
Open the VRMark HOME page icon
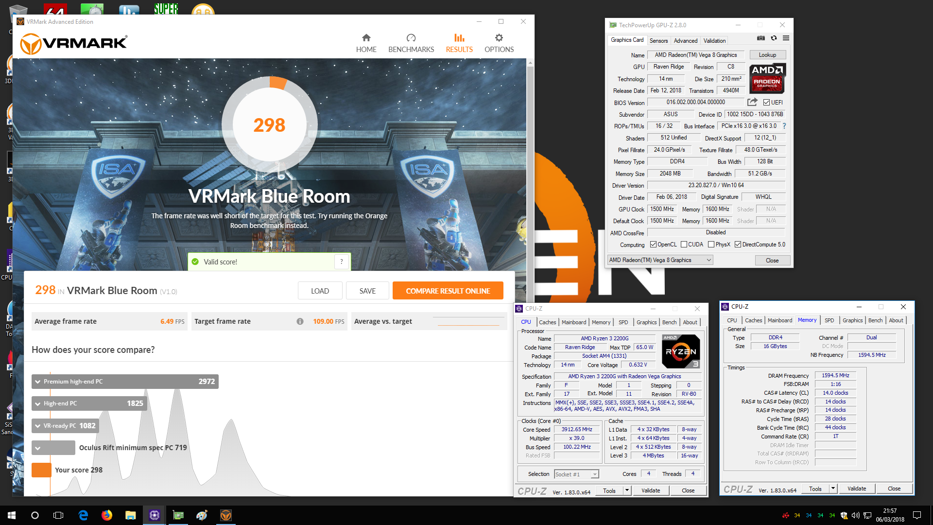(x=366, y=38)
